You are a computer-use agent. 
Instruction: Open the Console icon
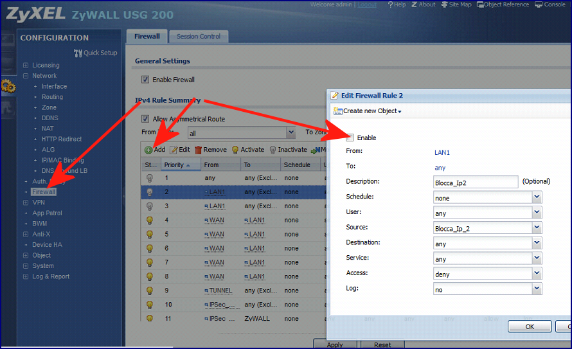point(539,4)
